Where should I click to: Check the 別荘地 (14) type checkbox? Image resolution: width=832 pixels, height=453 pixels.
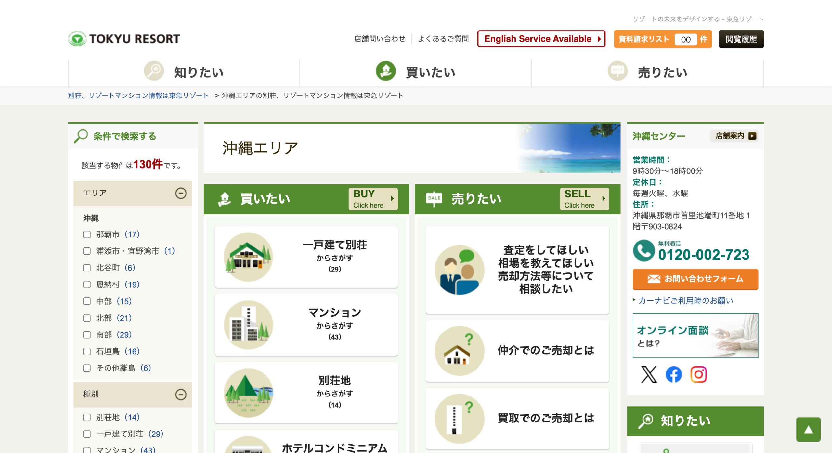click(x=87, y=417)
